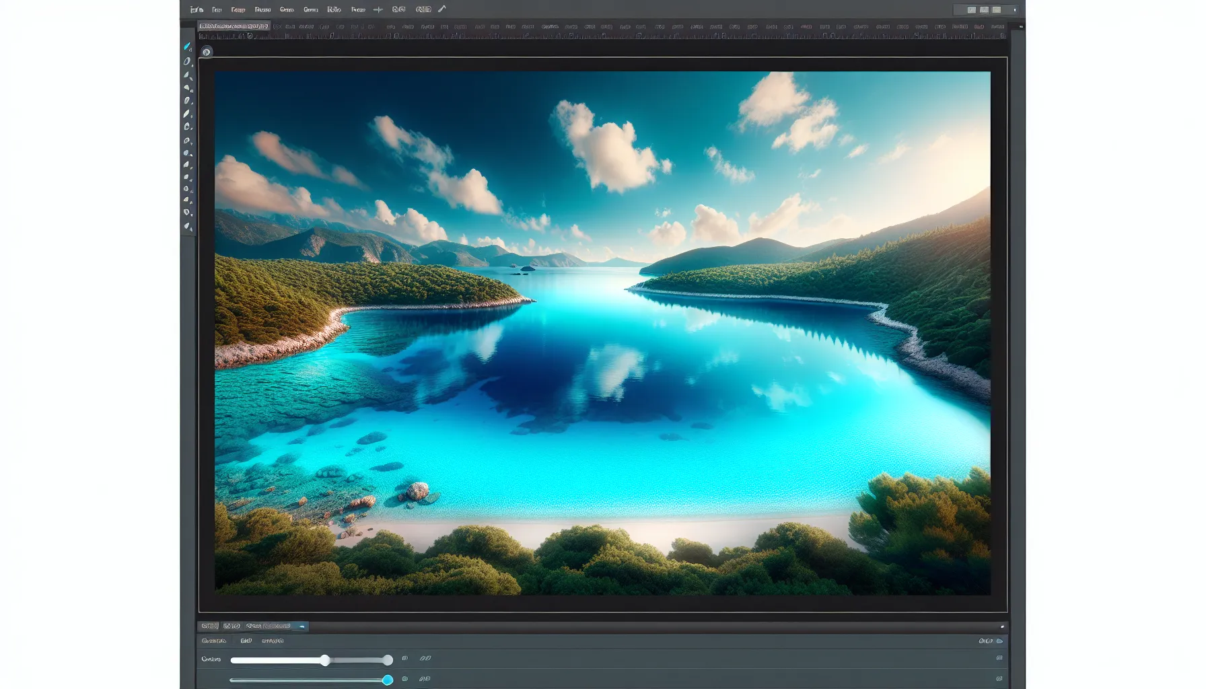Screen dimensions: 1206x689
Task: Toggle the small icon beside the cyan slider
Action: pyautogui.click(x=404, y=679)
